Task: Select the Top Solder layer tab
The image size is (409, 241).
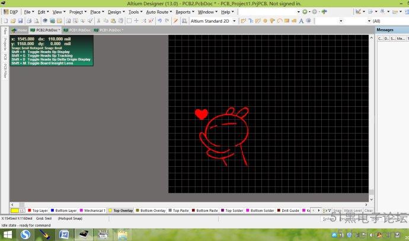Action: (x=232, y=211)
